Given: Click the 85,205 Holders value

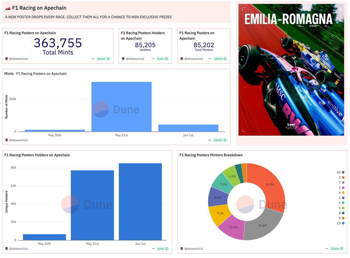Looking at the screenshot, I should pos(145,45).
